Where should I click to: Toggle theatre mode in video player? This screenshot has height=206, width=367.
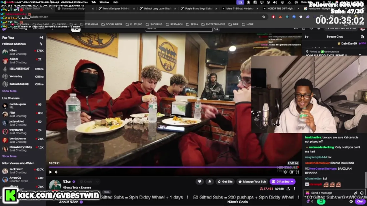[291, 172]
